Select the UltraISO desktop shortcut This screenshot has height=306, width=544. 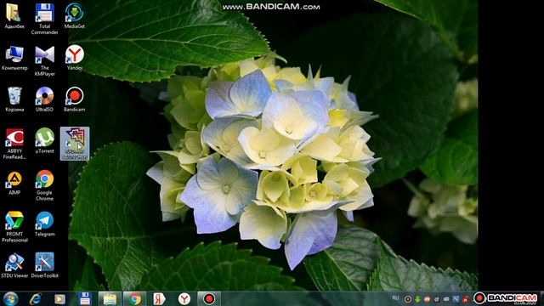(44, 99)
